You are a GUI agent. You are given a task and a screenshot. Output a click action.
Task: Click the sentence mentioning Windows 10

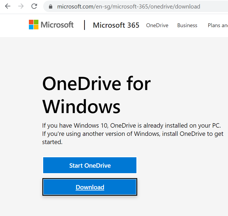pyautogui.click(x=131, y=125)
